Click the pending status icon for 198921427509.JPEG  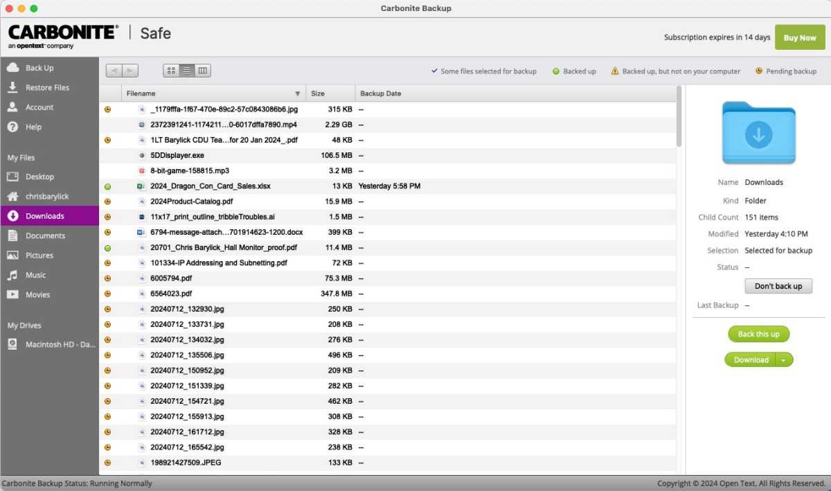coord(107,463)
